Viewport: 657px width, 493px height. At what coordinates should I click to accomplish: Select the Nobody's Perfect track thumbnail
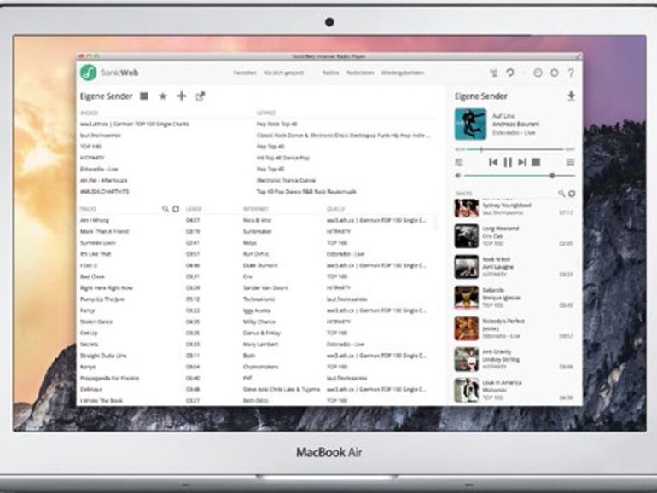467,328
